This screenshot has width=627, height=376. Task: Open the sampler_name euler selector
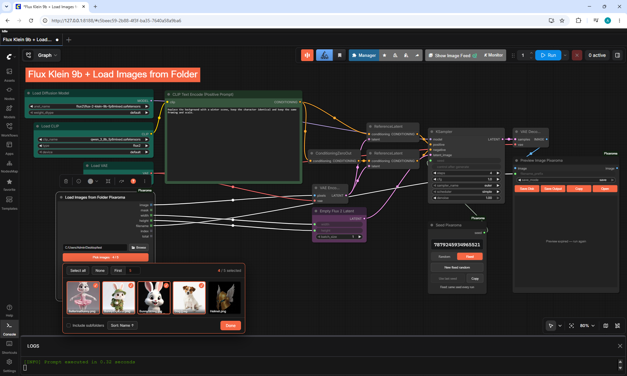(x=466, y=186)
